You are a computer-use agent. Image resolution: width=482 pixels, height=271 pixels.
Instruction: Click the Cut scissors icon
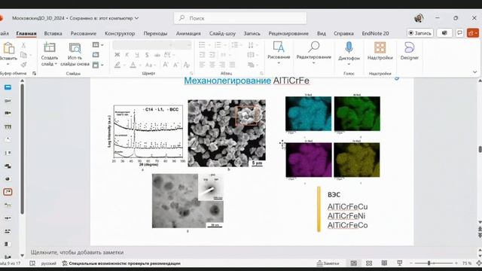pos(23,45)
